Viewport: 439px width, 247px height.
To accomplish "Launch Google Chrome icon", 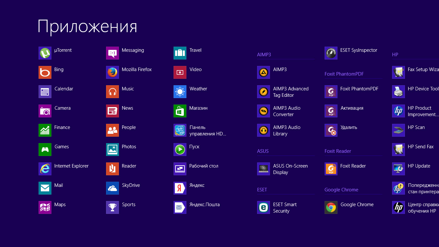I will tap(331, 207).
